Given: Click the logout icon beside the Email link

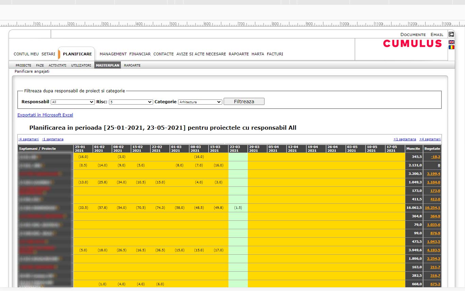Looking at the screenshot, I should [x=451, y=34].
